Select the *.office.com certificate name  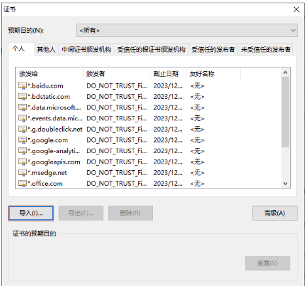click(45, 183)
